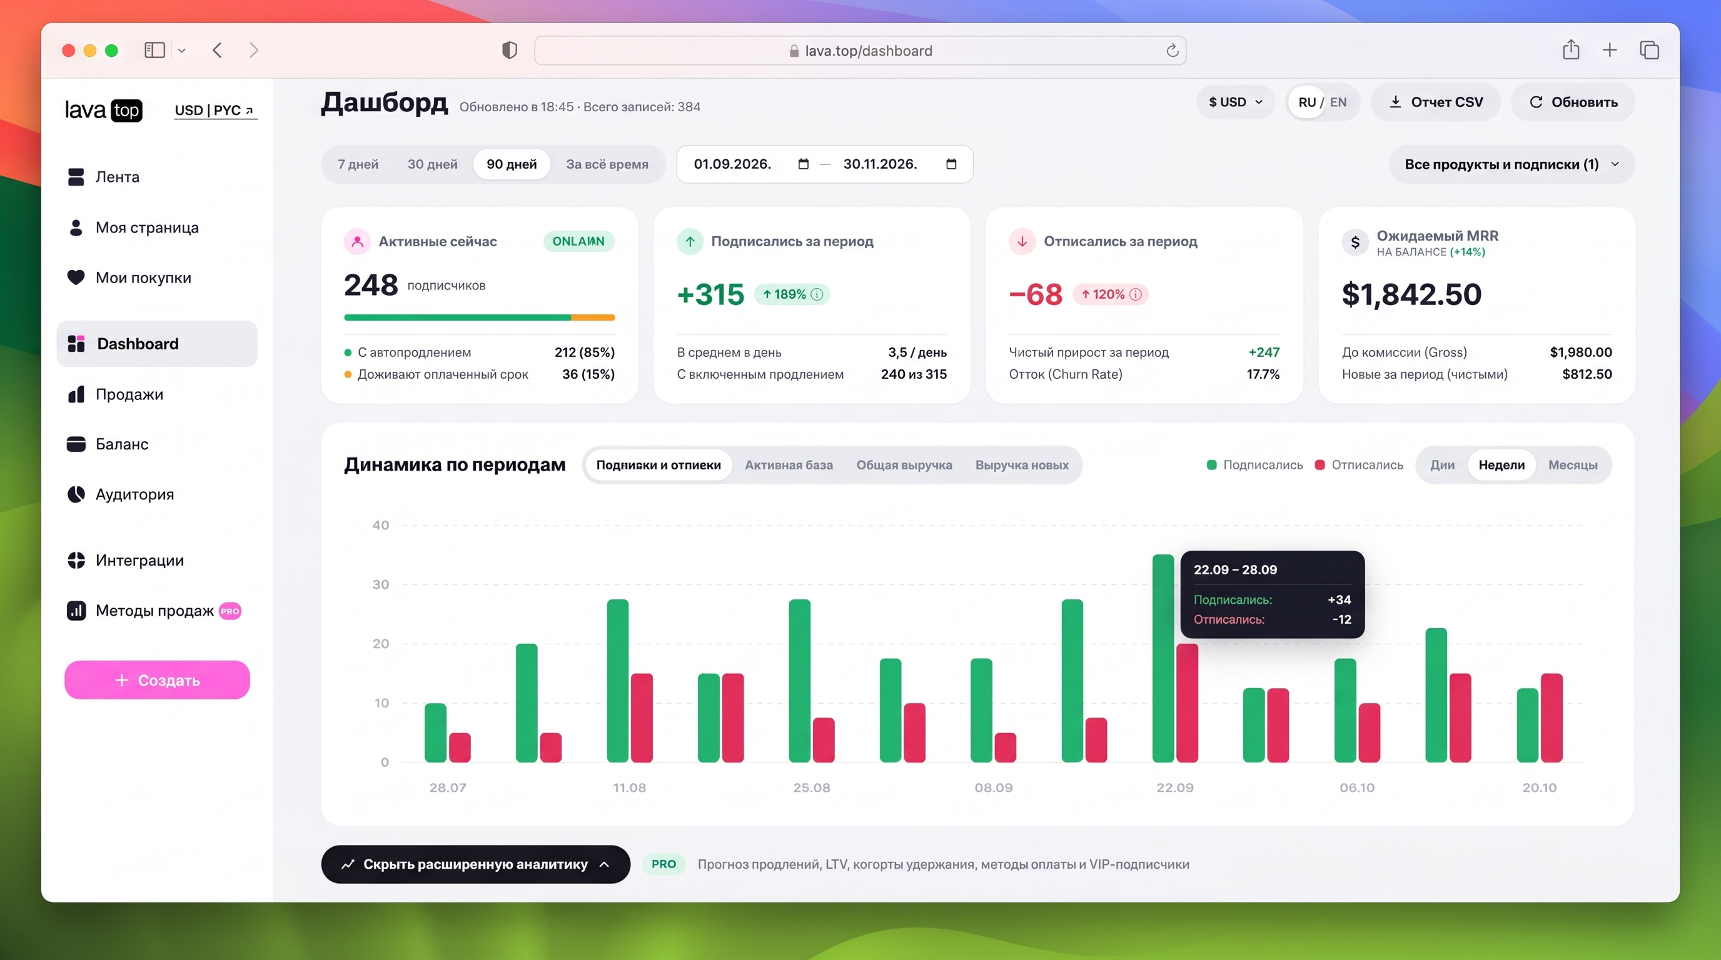Reload page via address bar refresh icon

coord(1172,51)
